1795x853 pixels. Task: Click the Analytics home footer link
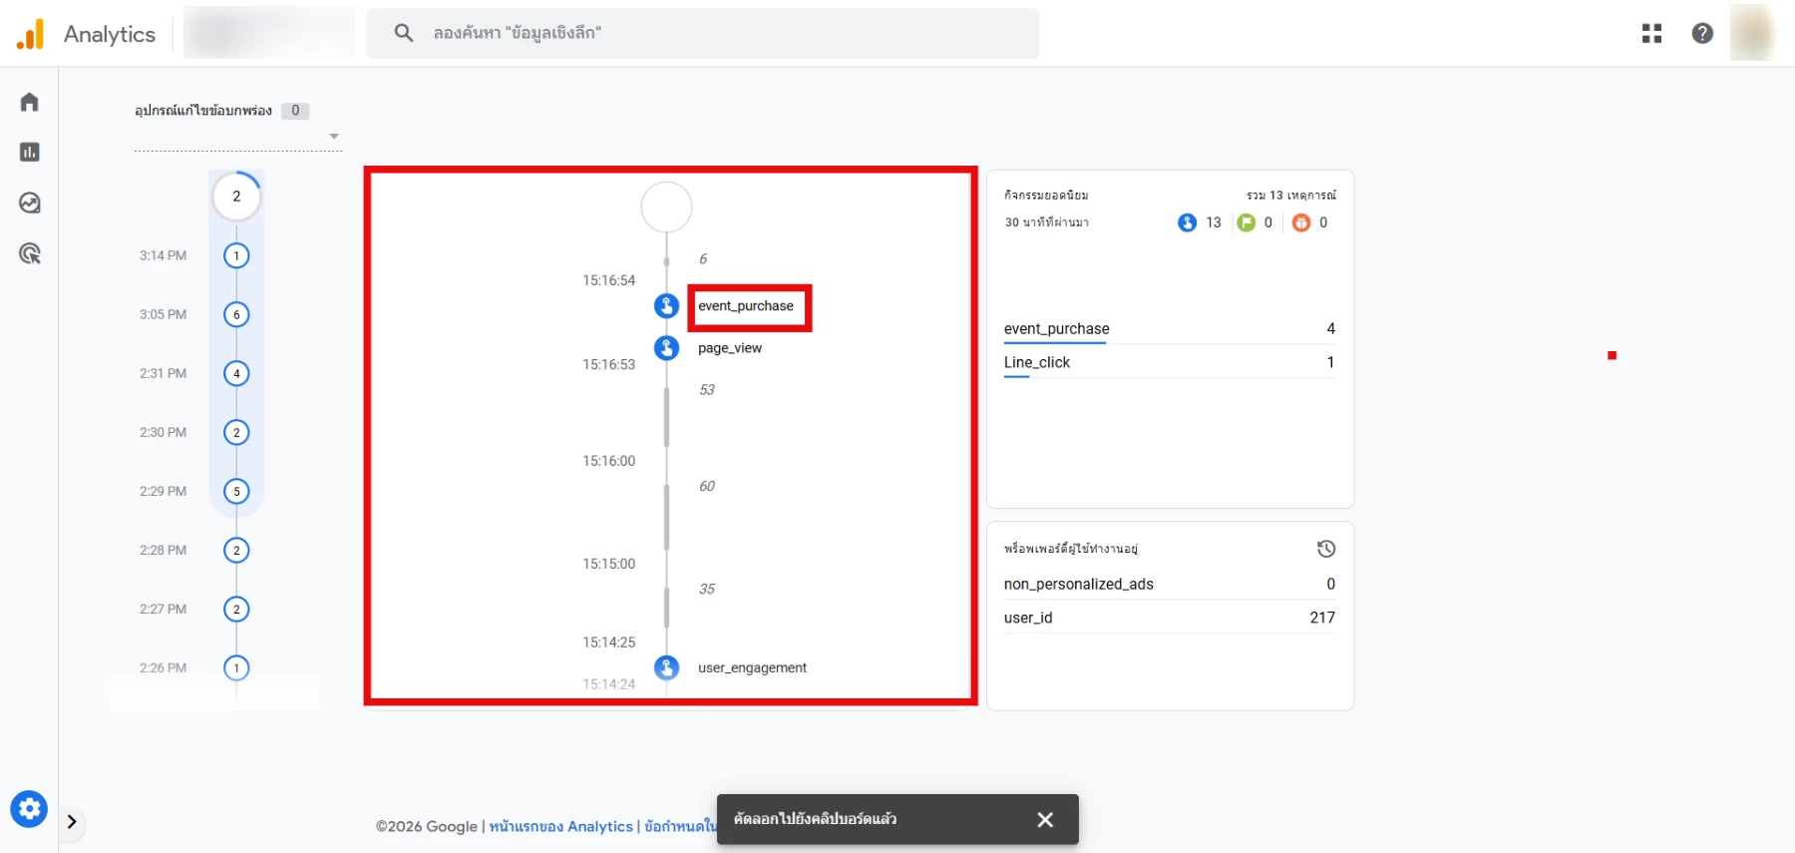(560, 826)
